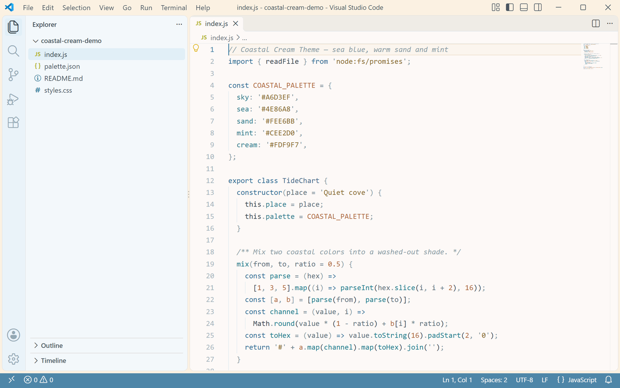The image size is (620, 388).
Task: Open README.md from the Explorer
Action: [107, 78]
